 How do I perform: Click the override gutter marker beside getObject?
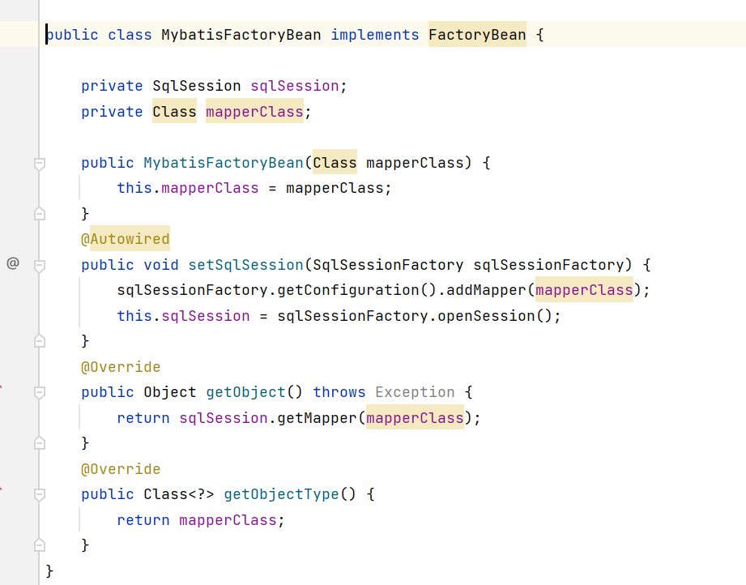(x=2, y=388)
